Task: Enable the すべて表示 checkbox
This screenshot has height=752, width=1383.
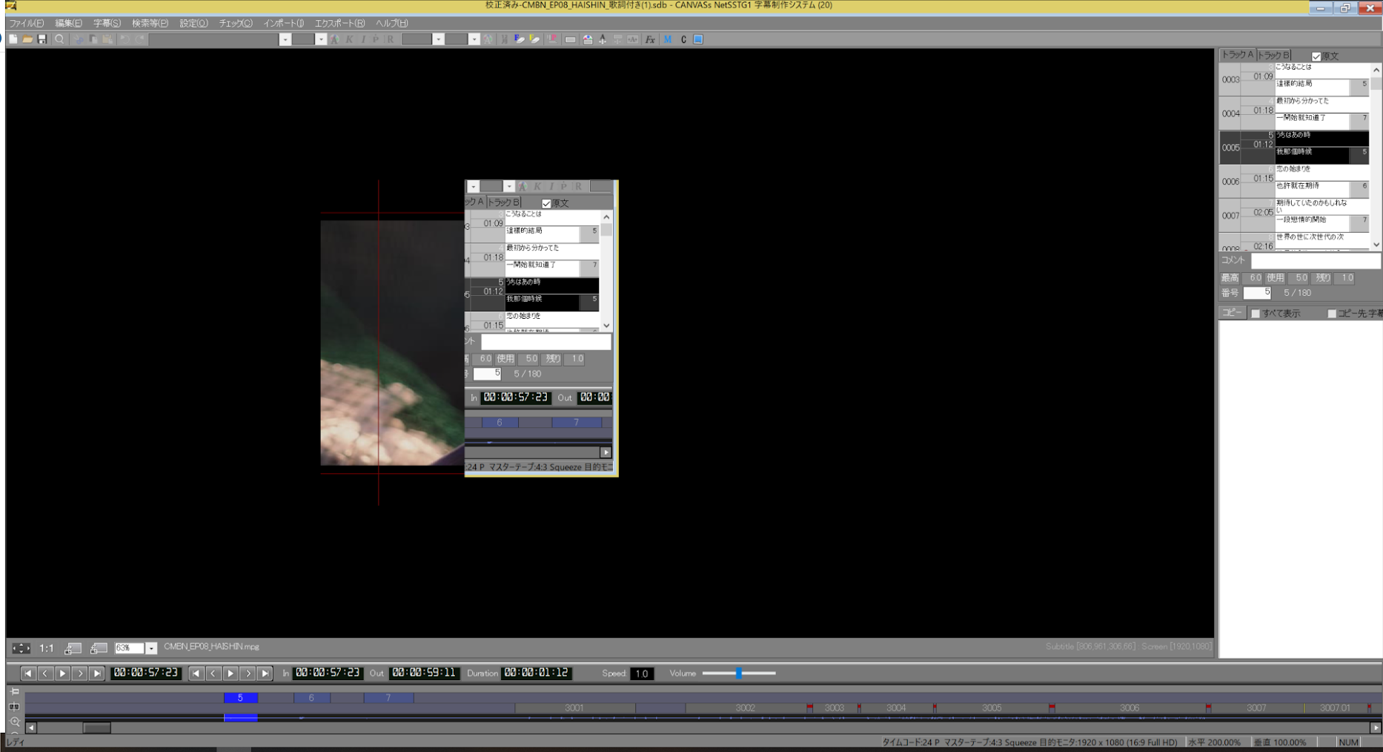Action: [1256, 314]
